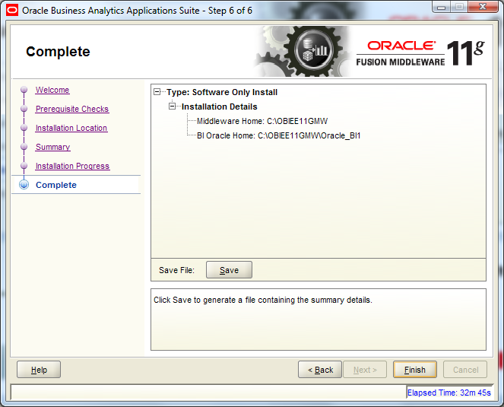
Task: Click the Complete page heading
Action: 58,52
